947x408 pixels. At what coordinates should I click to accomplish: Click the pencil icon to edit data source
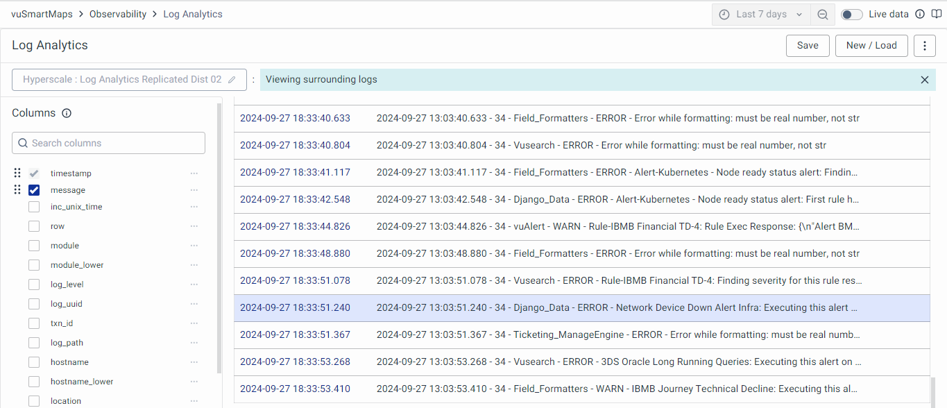232,80
